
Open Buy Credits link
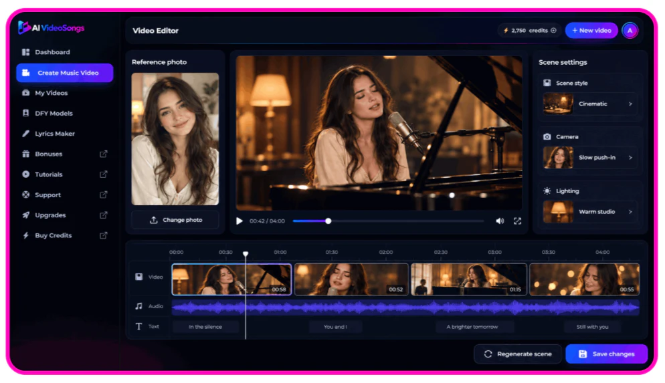64,235
